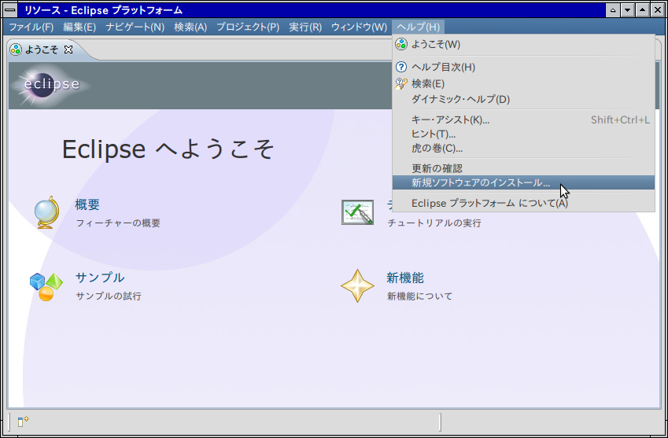
Task: Click the welcome icon on ようこそ tab
Action: [16, 50]
